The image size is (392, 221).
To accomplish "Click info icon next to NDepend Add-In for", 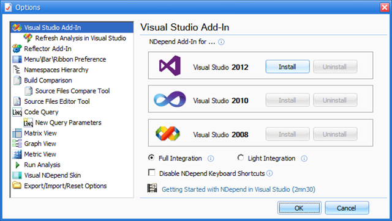I will [x=221, y=42].
